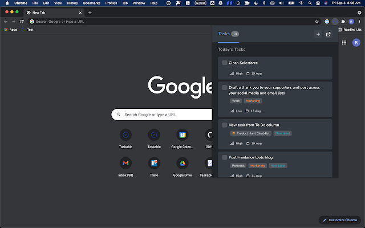This screenshot has height=228, width=365.
Task: Click New label on Post Freelance task
Action: pos(278,166)
